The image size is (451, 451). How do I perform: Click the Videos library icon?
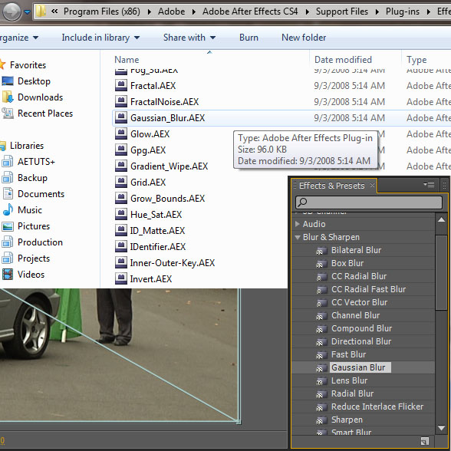8,275
